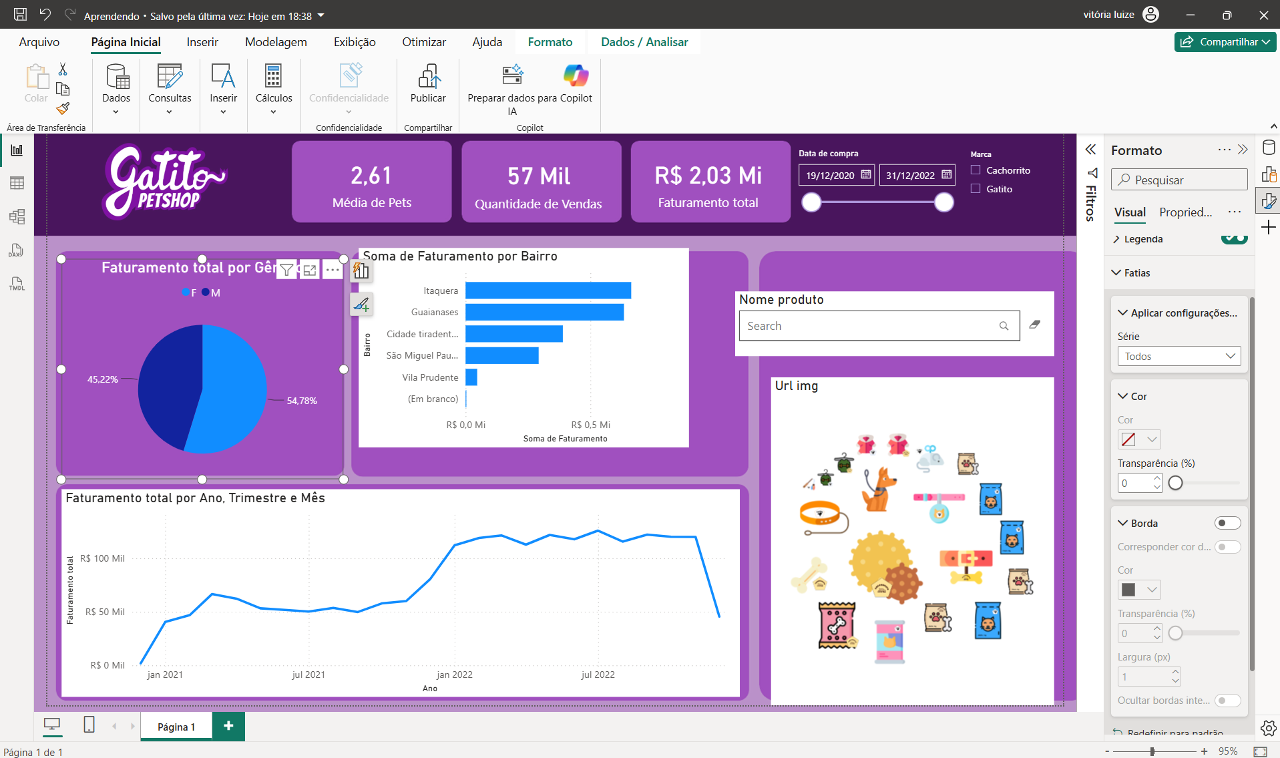Open the Publicar ribbon button
The height and width of the screenshot is (758, 1280).
tap(428, 84)
